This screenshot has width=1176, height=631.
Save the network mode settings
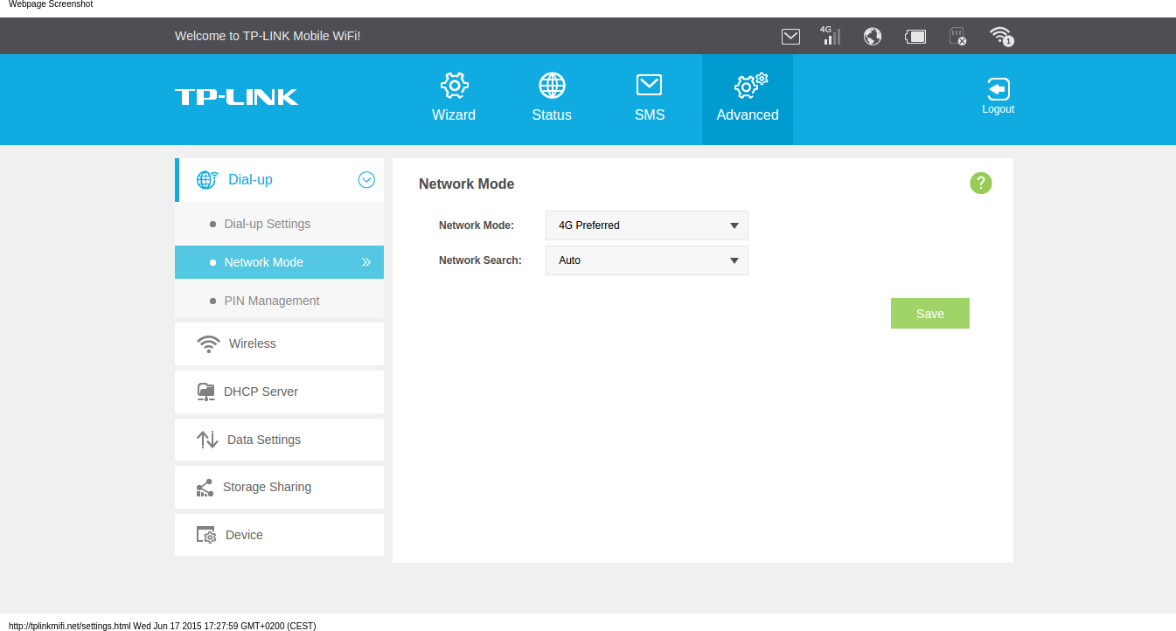(929, 314)
